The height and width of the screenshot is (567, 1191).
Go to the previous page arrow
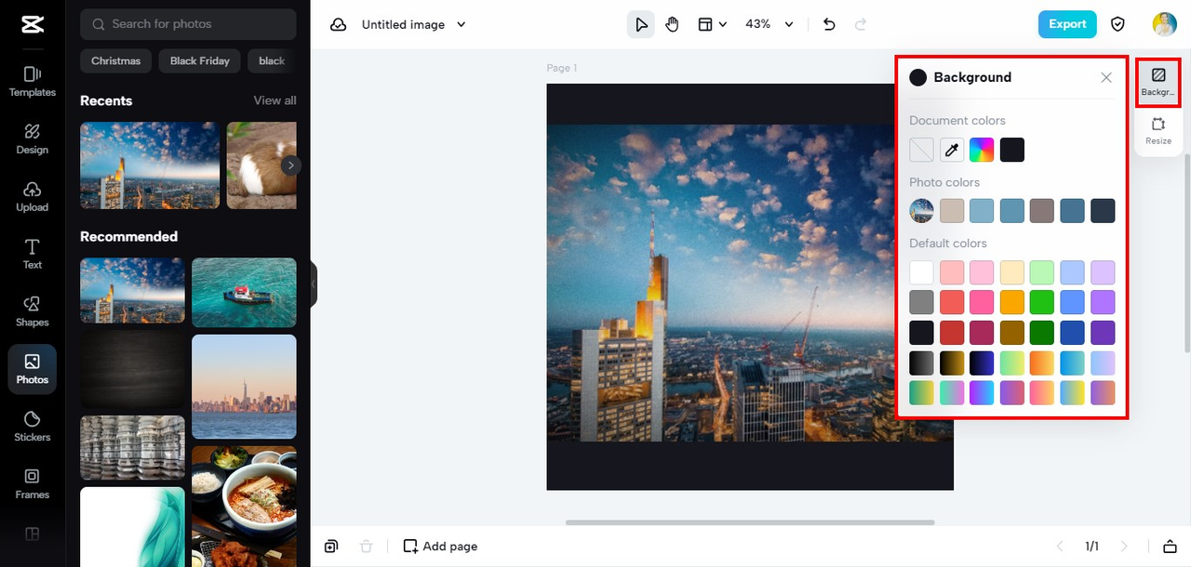point(1059,547)
